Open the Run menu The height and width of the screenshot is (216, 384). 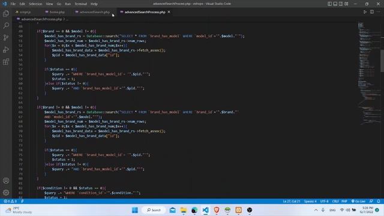68,4
